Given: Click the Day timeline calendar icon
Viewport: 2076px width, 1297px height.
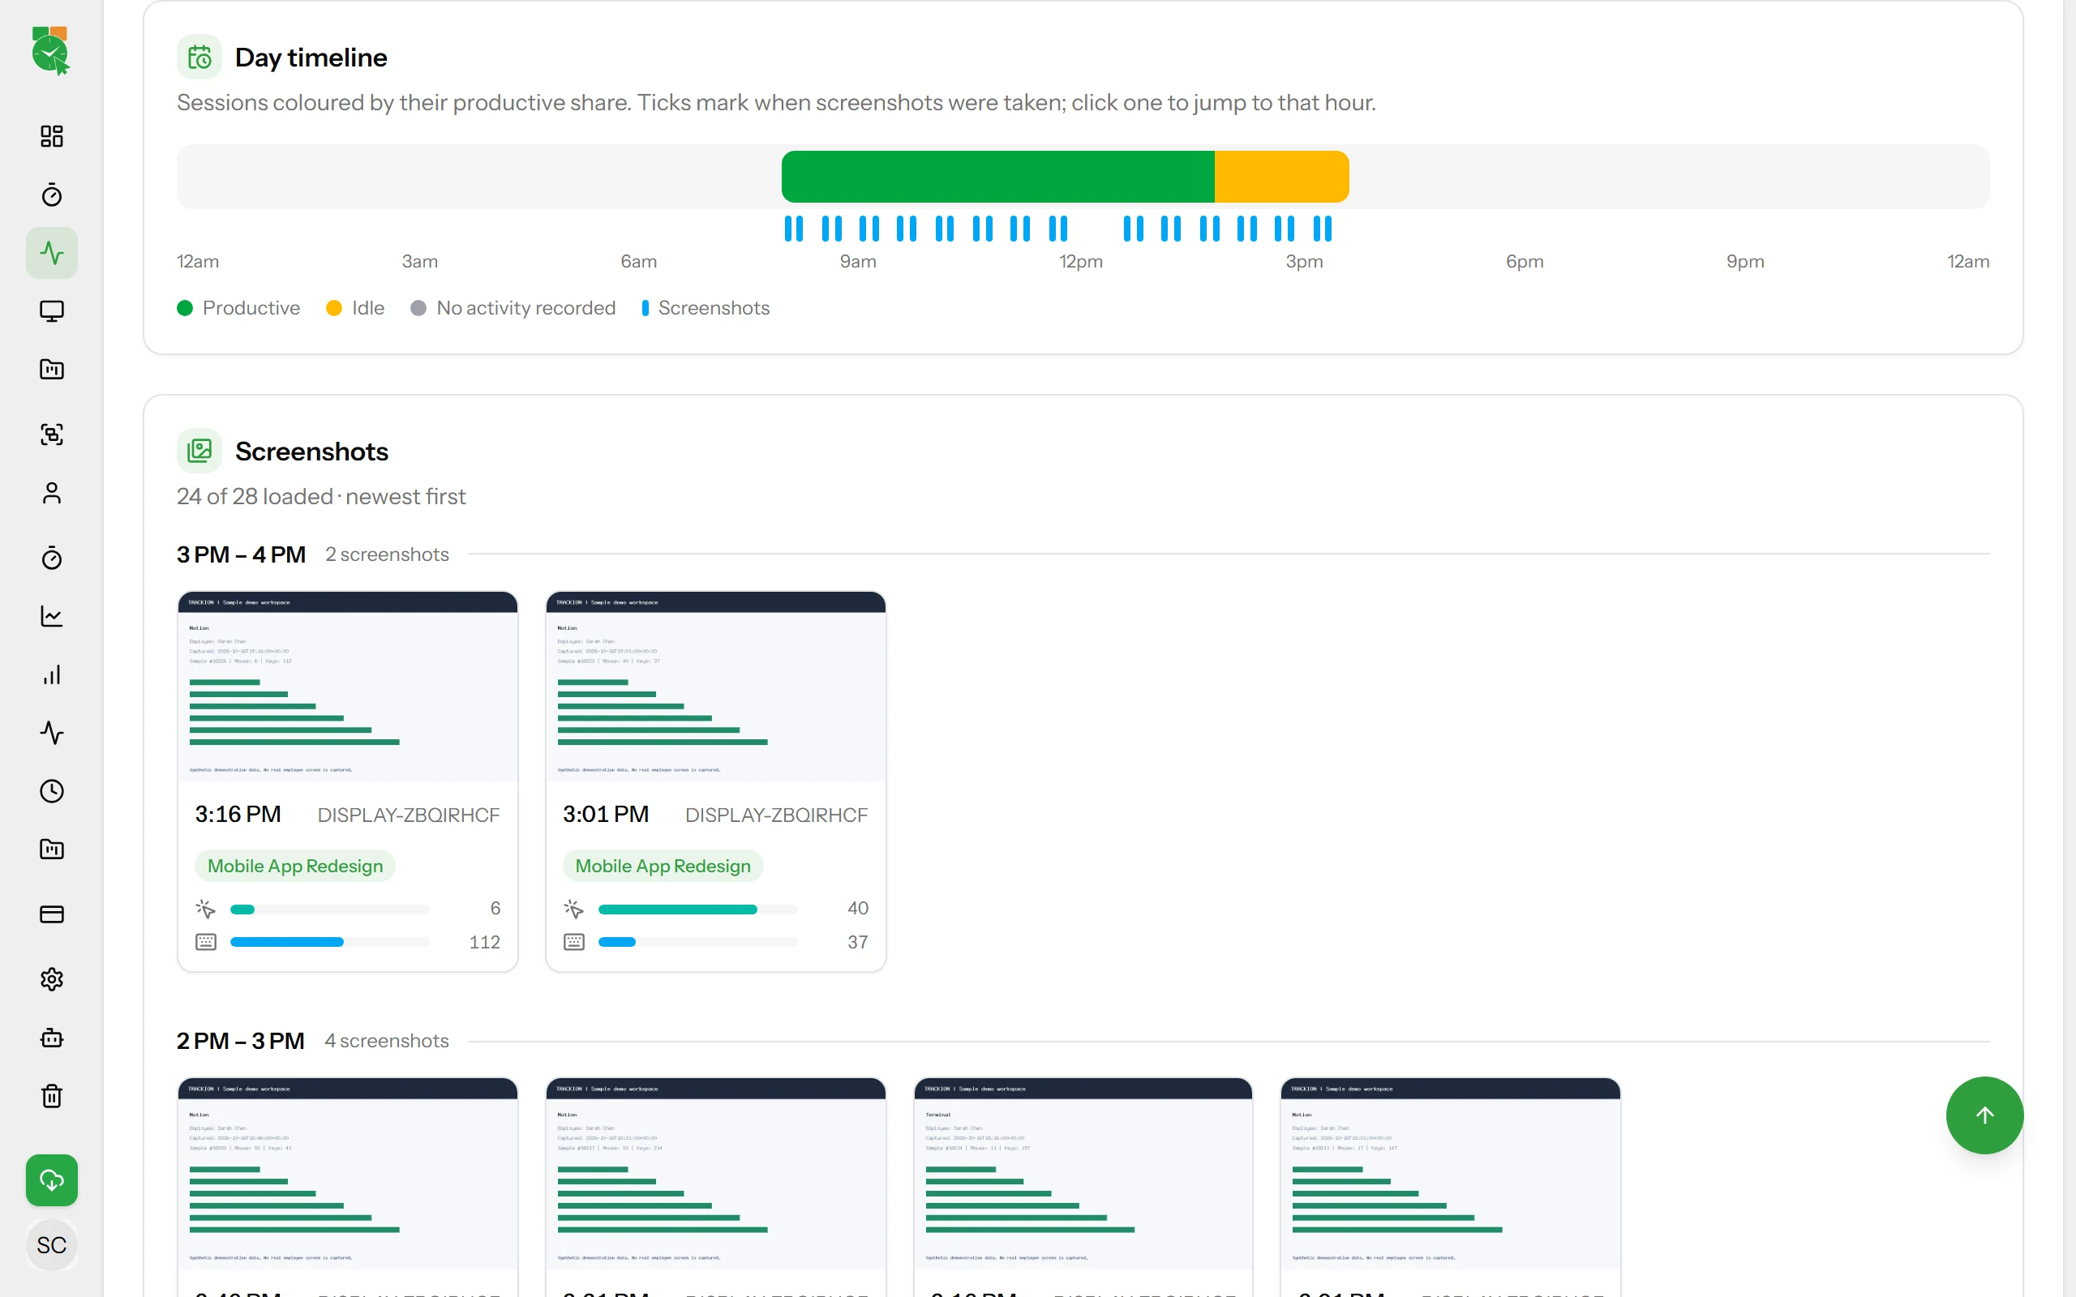Looking at the screenshot, I should pyautogui.click(x=199, y=57).
